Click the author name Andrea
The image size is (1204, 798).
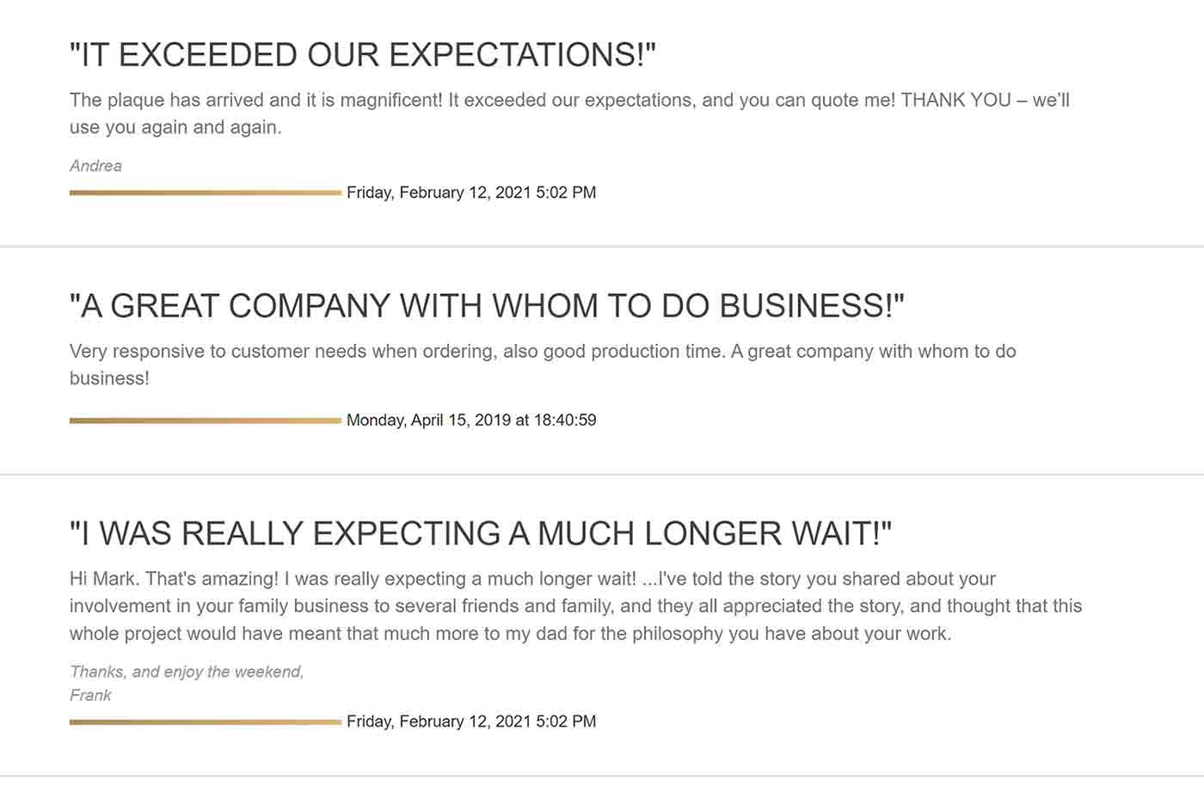click(95, 166)
